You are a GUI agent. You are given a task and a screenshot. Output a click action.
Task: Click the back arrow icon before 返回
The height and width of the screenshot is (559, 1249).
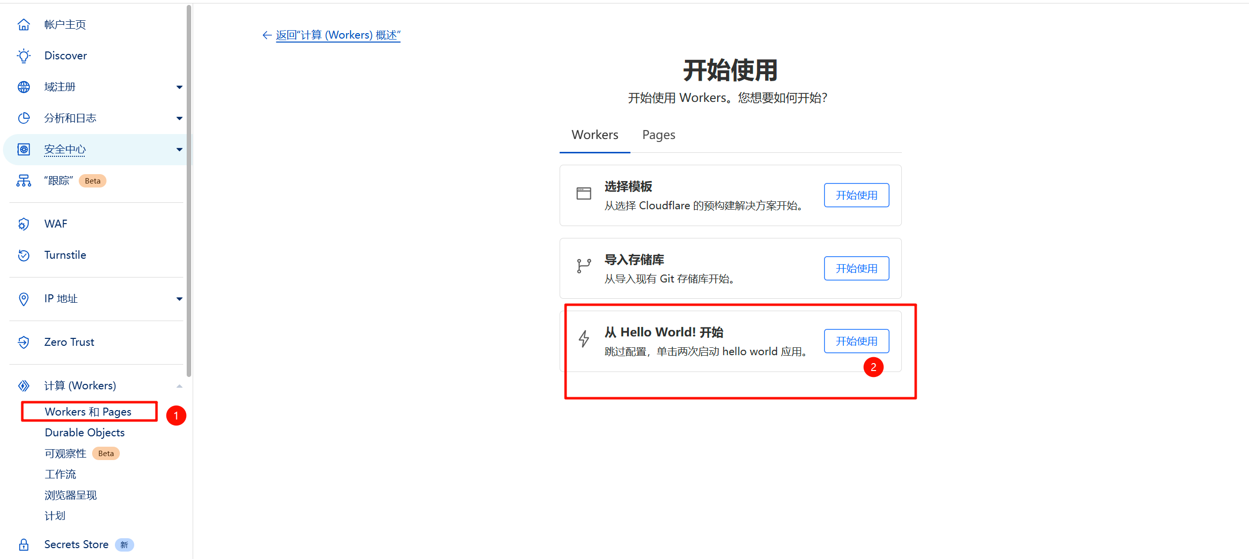tap(267, 35)
